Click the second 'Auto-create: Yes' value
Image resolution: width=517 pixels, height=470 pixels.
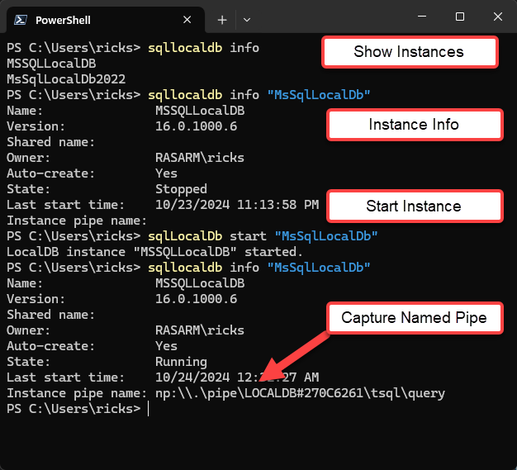pyautogui.click(x=166, y=346)
